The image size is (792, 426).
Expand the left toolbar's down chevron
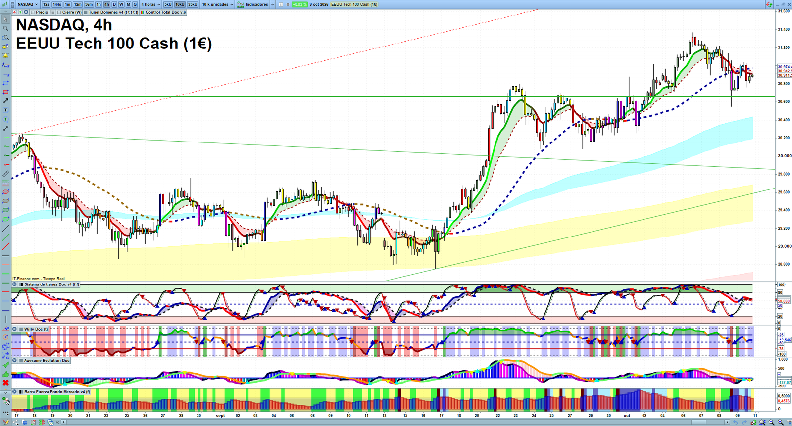tap(5, 393)
